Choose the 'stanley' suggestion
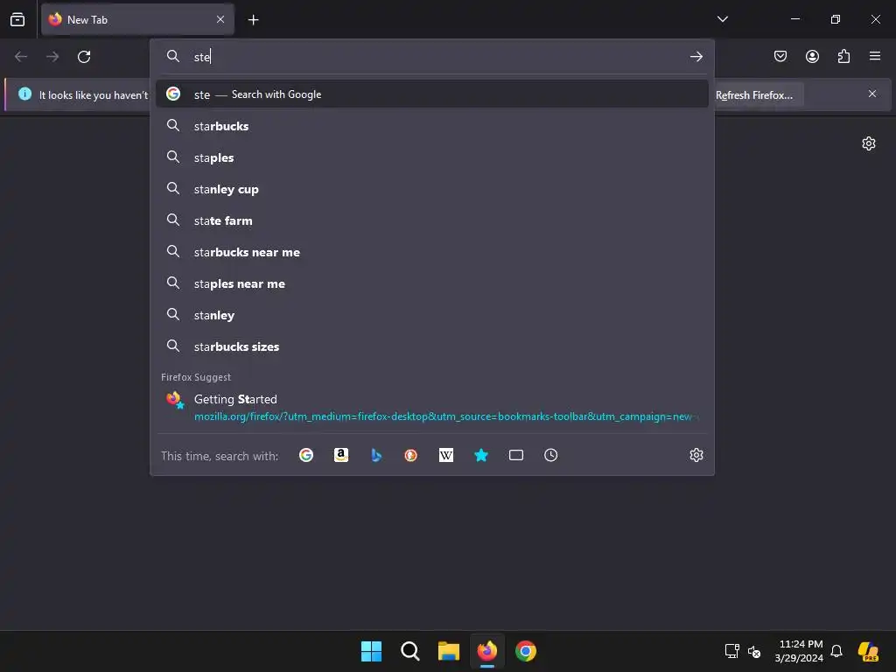This screenshot has height=672, width=896. click(x=432, y=315)
